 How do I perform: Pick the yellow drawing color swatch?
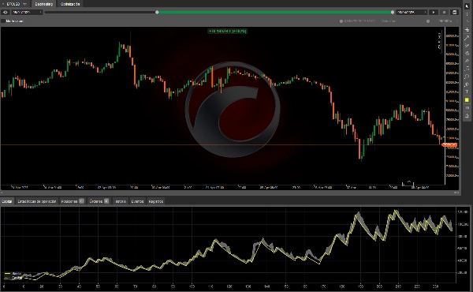(x=467, y=100)
